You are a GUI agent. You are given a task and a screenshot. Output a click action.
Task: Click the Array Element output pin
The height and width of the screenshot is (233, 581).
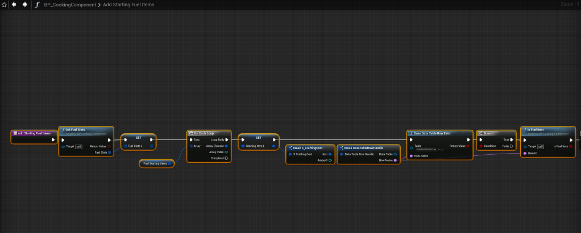tap(226, 146)
